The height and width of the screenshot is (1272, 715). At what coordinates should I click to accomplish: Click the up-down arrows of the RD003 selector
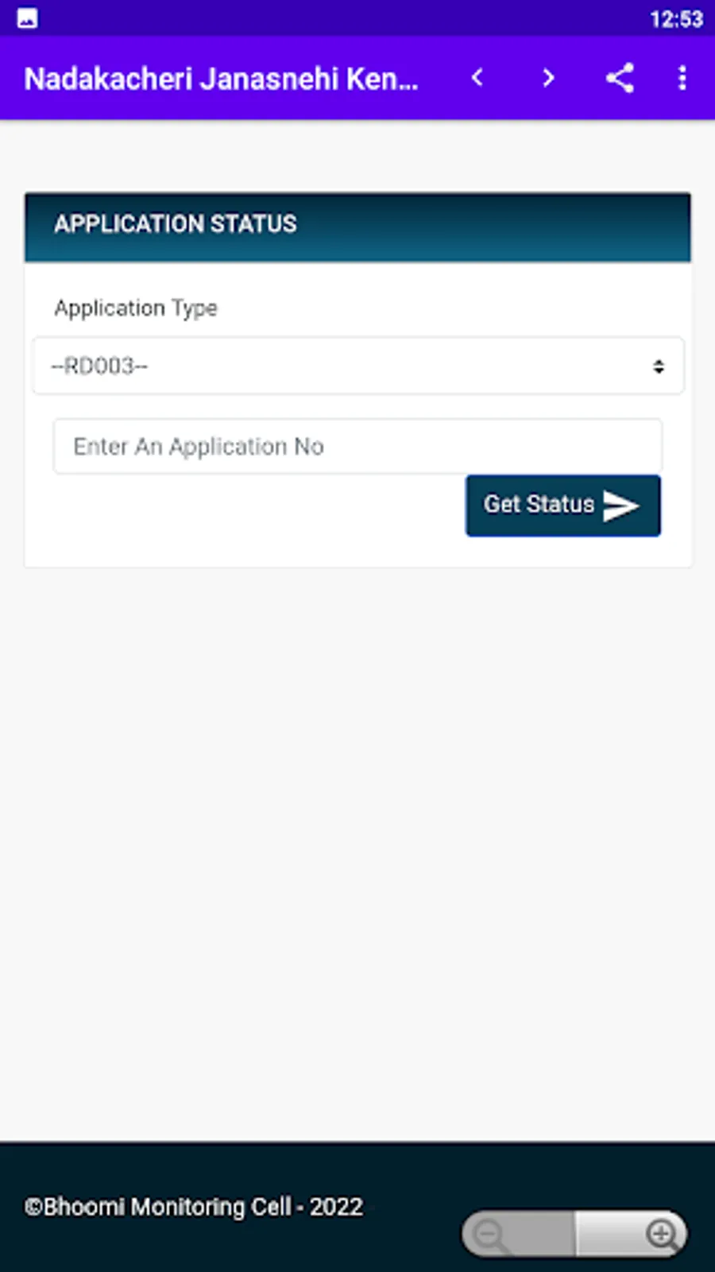pyautogui.click(x=658, y=366)
